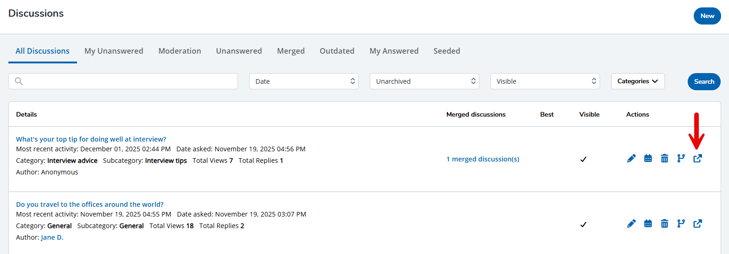Switch to the My Unanswered tab
The height and width of the screenshot is (254, 729).
click(x=114, y=51)
